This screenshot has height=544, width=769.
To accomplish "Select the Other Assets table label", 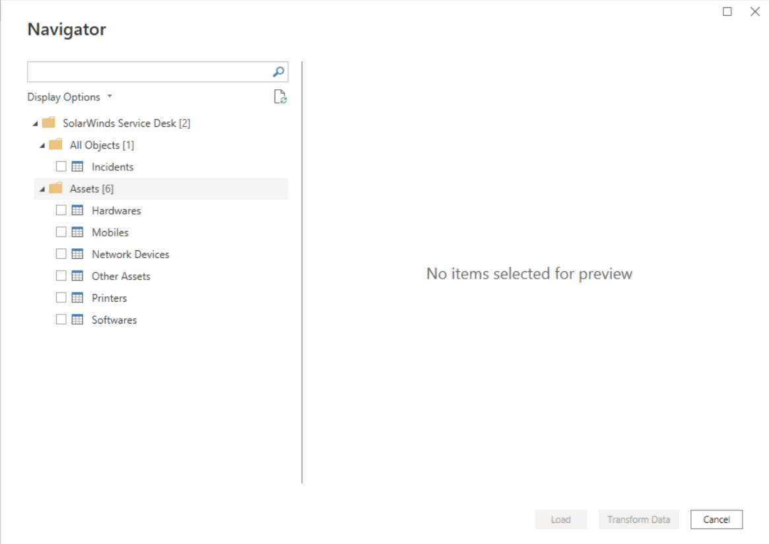I will click(x=121, y=276).
